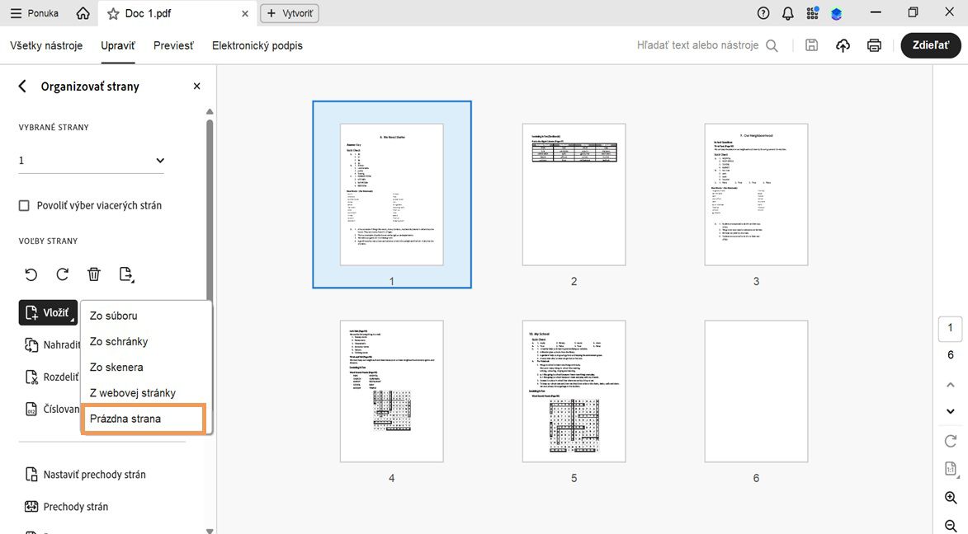
Task: Click the search magnifier icon
Action: click(772, 45)
